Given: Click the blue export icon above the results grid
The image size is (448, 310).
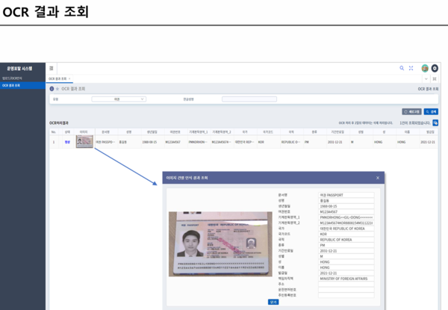Looking at the screenshot, I should pos(435,123).
